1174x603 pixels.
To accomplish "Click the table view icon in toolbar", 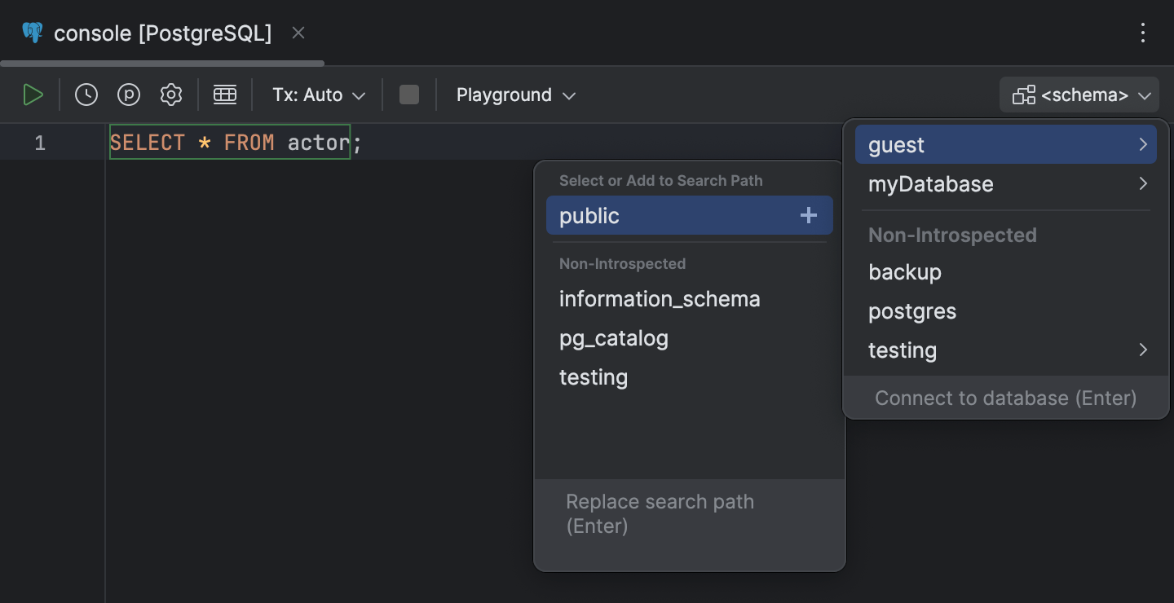I will pyautogui.click(x=225, y=94).
